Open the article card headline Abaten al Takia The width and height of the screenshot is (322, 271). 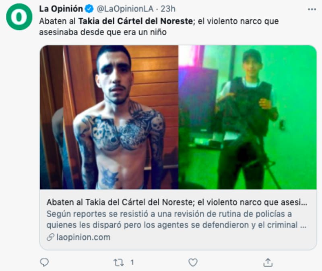(x=177, y=202)
